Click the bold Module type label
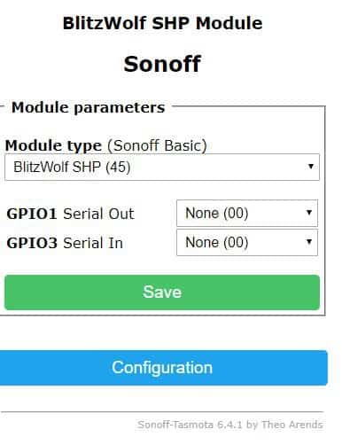Viewport: 342px width, 445px height. click(53, 145)
